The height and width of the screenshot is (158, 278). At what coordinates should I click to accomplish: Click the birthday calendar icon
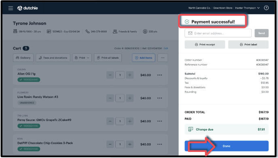tap(15, 31)
